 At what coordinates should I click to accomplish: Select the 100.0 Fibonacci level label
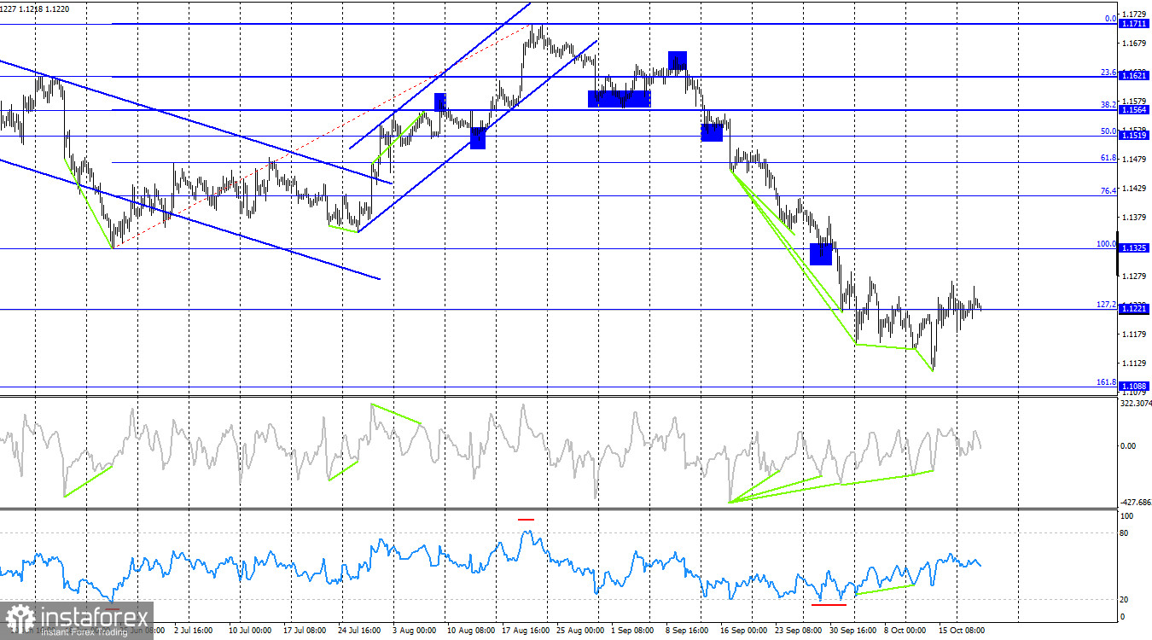[1107, 244]
